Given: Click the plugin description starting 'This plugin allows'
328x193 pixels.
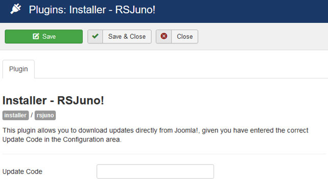Looking at the screenshot, I should [x=155, y=135].
